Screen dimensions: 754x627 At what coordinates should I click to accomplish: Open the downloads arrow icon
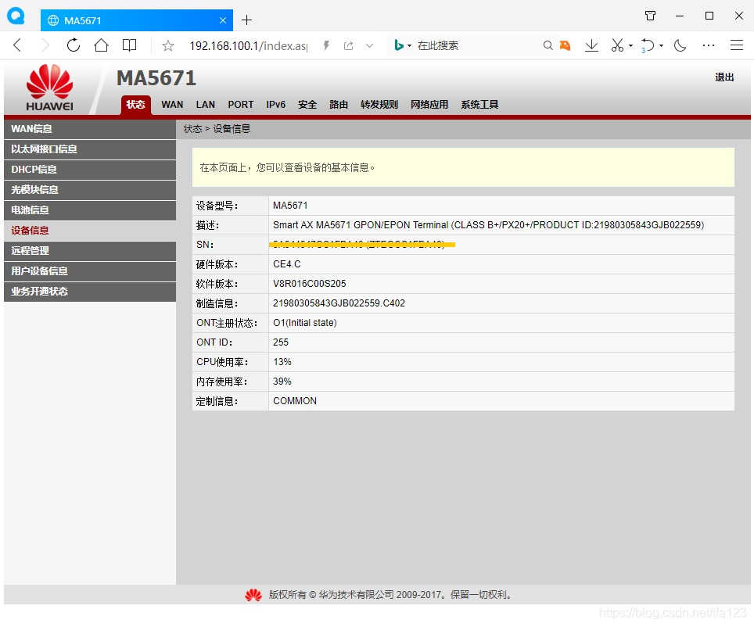point(591,45)
